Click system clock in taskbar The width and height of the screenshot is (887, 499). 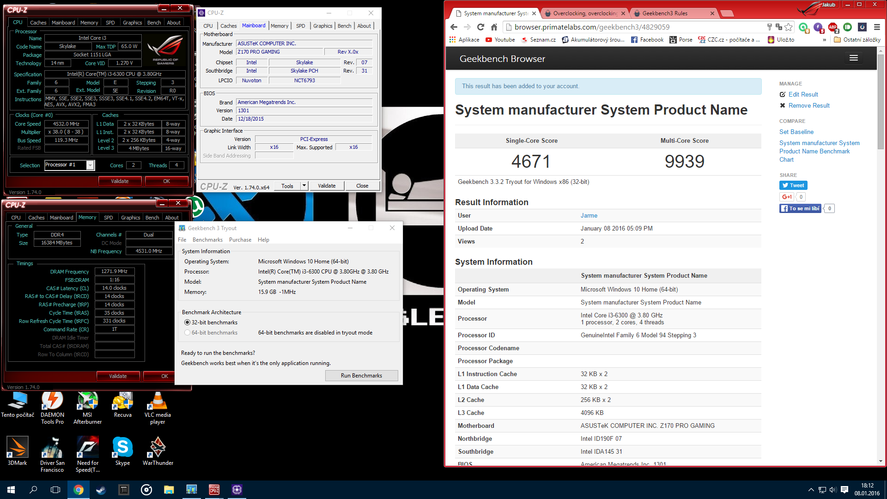click(867, 490)
